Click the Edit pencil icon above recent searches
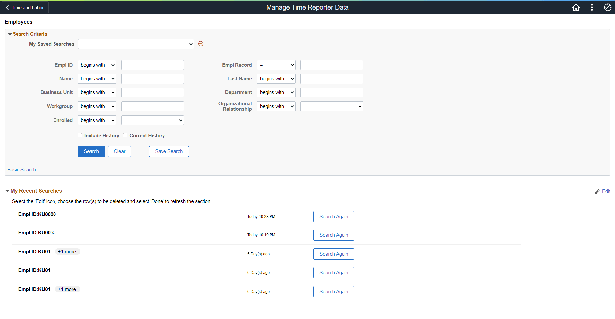Screen dimensions: 615x319 (x=597, y=191)
